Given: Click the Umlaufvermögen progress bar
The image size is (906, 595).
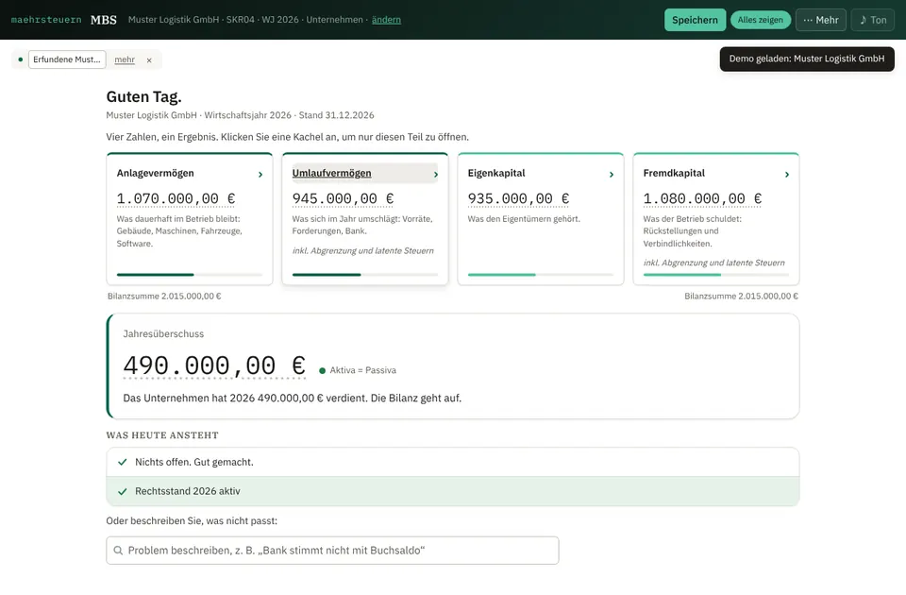Looking at the screenshot, I should pos(365,275).
